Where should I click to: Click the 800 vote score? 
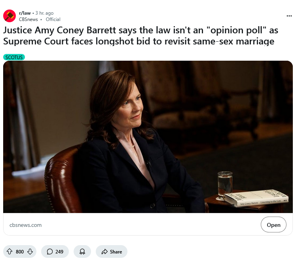pyautogui.click(x=20, y=251)
